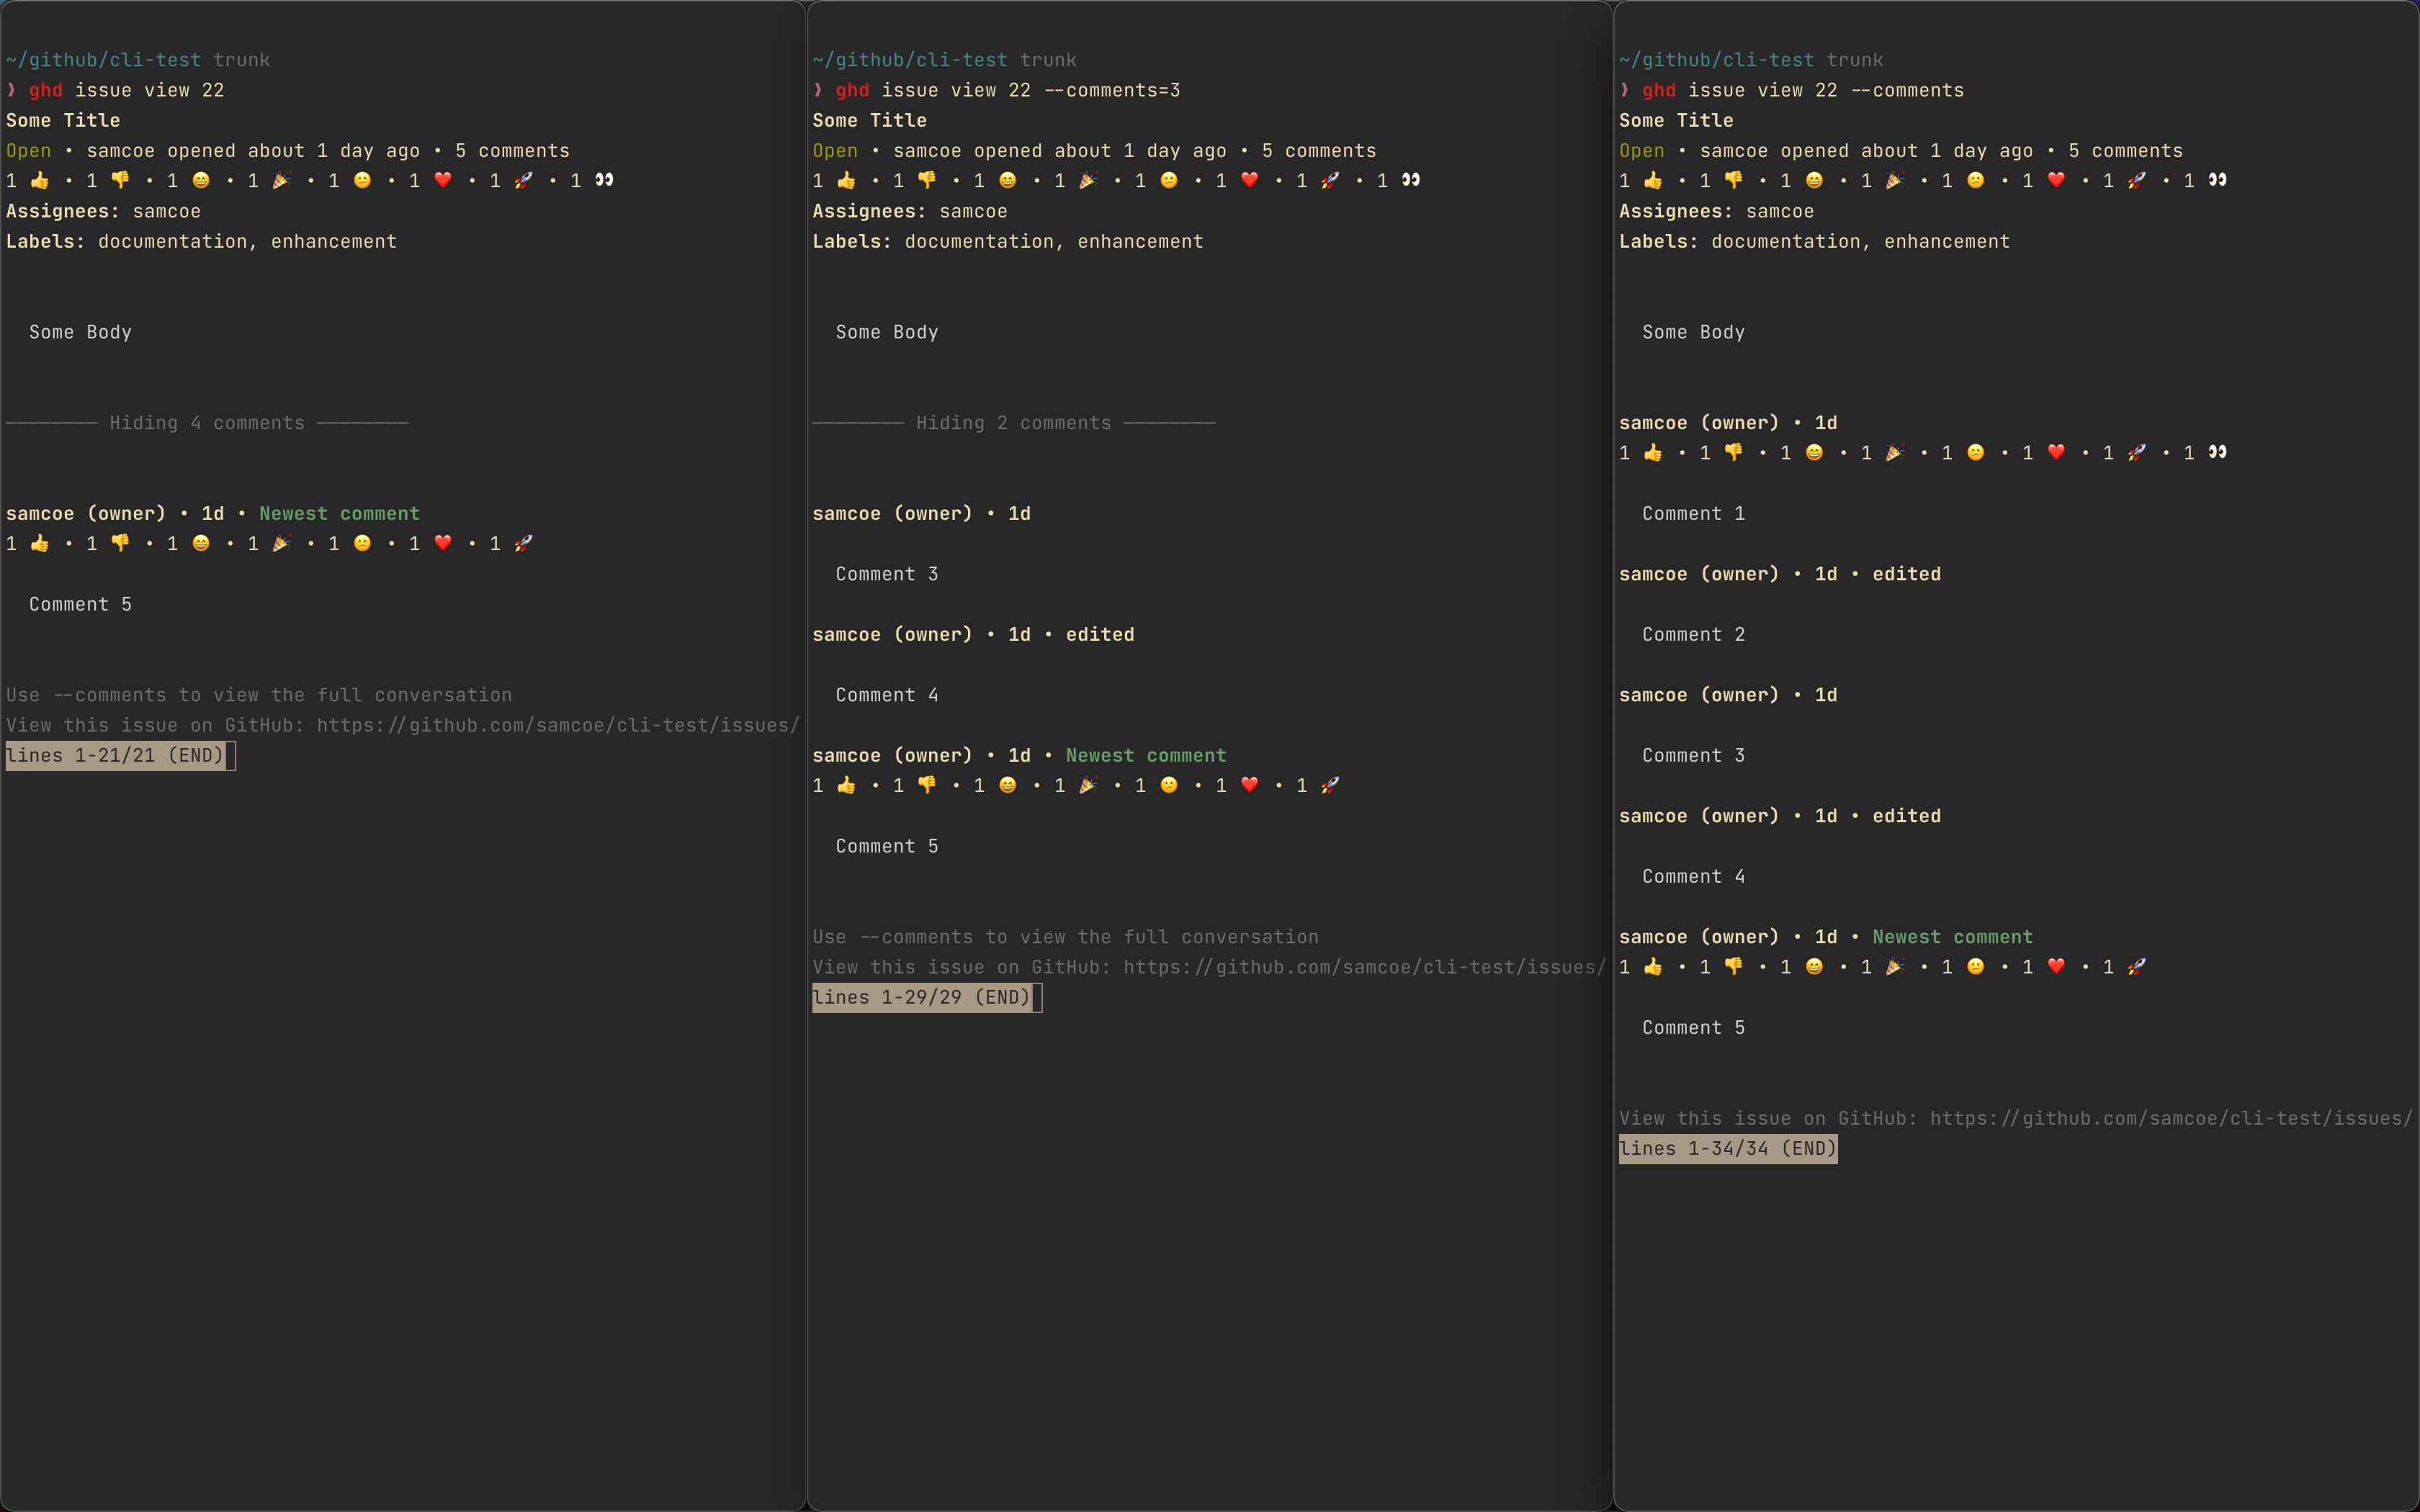
Task: Click the thumbs-down emoji above the right pane's Comment 5
Action: click(x=1733, y=966)
